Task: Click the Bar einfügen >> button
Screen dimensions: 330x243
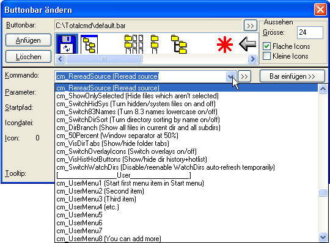Action: pyautogui.click(x=292, y=76)
